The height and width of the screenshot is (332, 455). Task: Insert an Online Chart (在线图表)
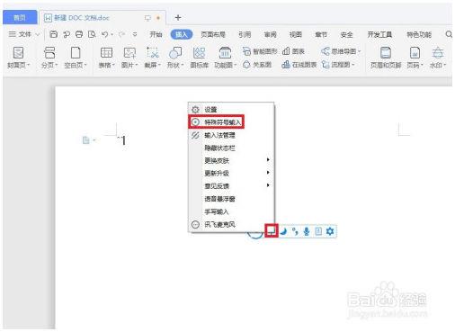(x=299, y=65)
